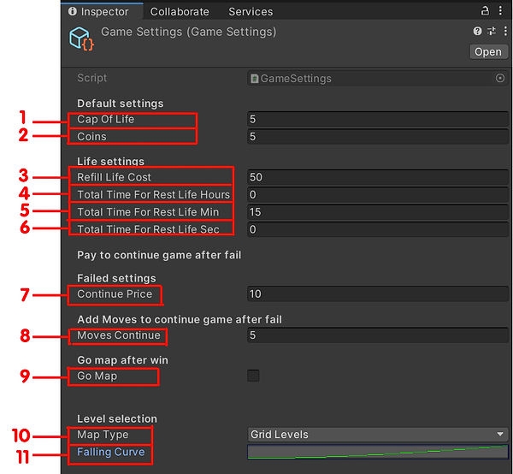The width and height of the screenshot is (513, 474).
Task: Click the GameSettings script file icon
Action: [x=255, y=79]
